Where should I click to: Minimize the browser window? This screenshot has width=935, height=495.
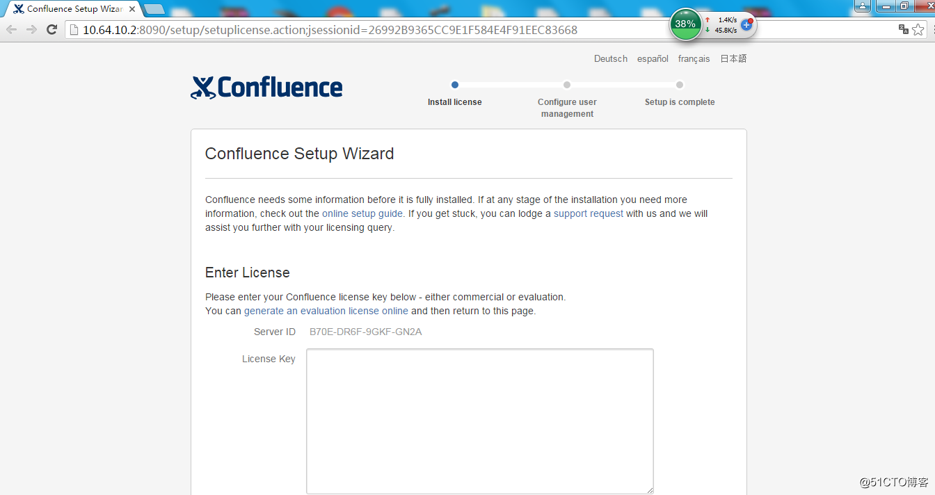(886, 6)
